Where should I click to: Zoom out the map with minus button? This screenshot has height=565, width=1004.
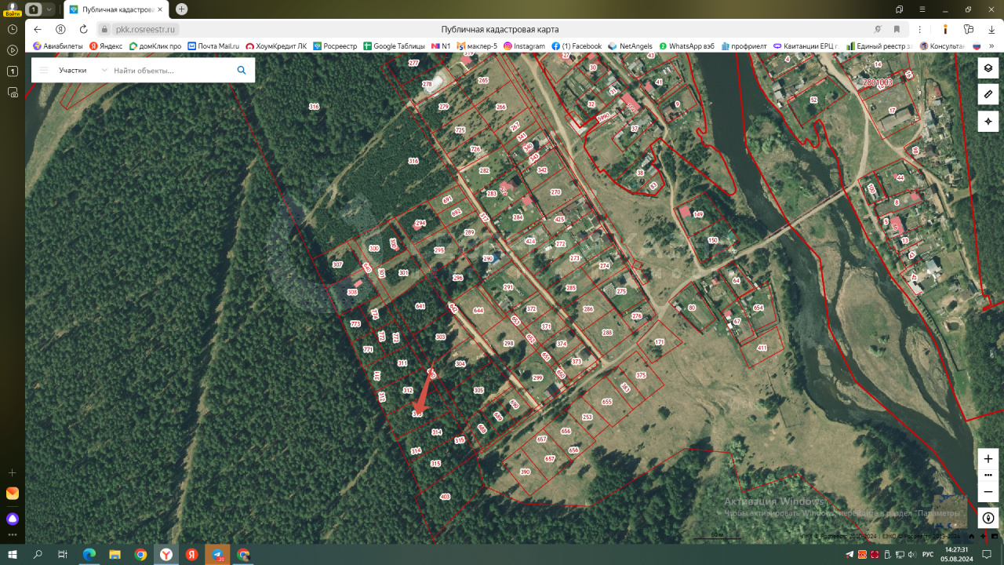(x=988, y=491)
